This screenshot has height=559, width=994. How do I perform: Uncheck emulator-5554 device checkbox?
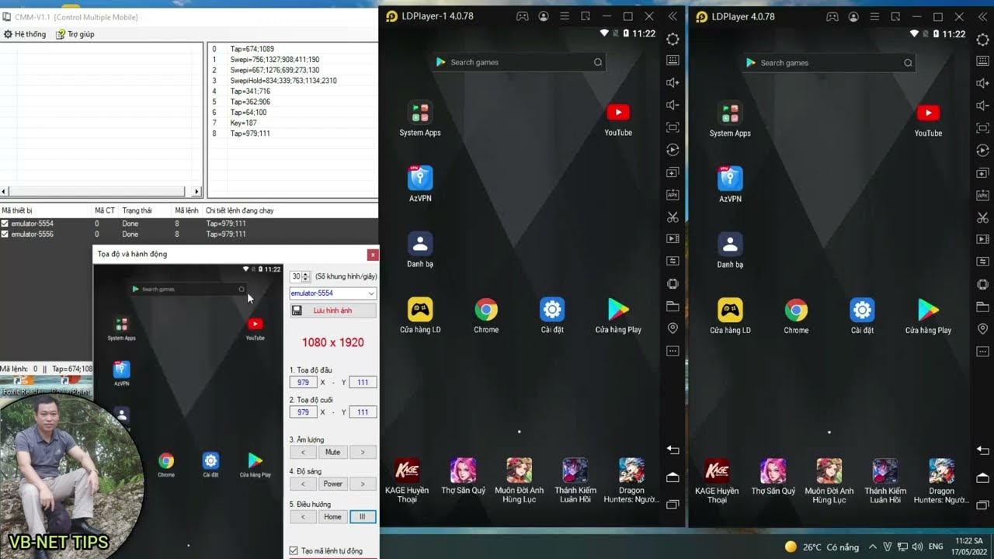(5, 224)
